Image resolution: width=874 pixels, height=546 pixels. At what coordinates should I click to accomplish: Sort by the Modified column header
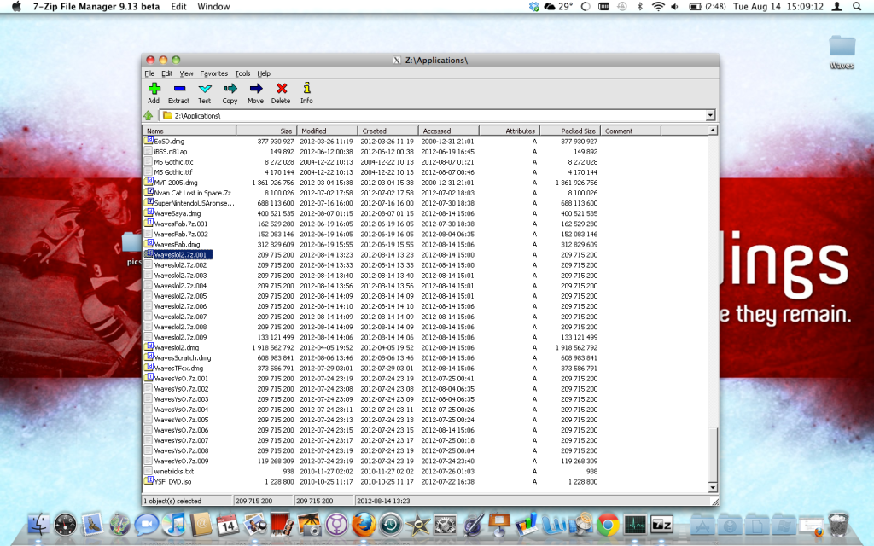(327, 131)
